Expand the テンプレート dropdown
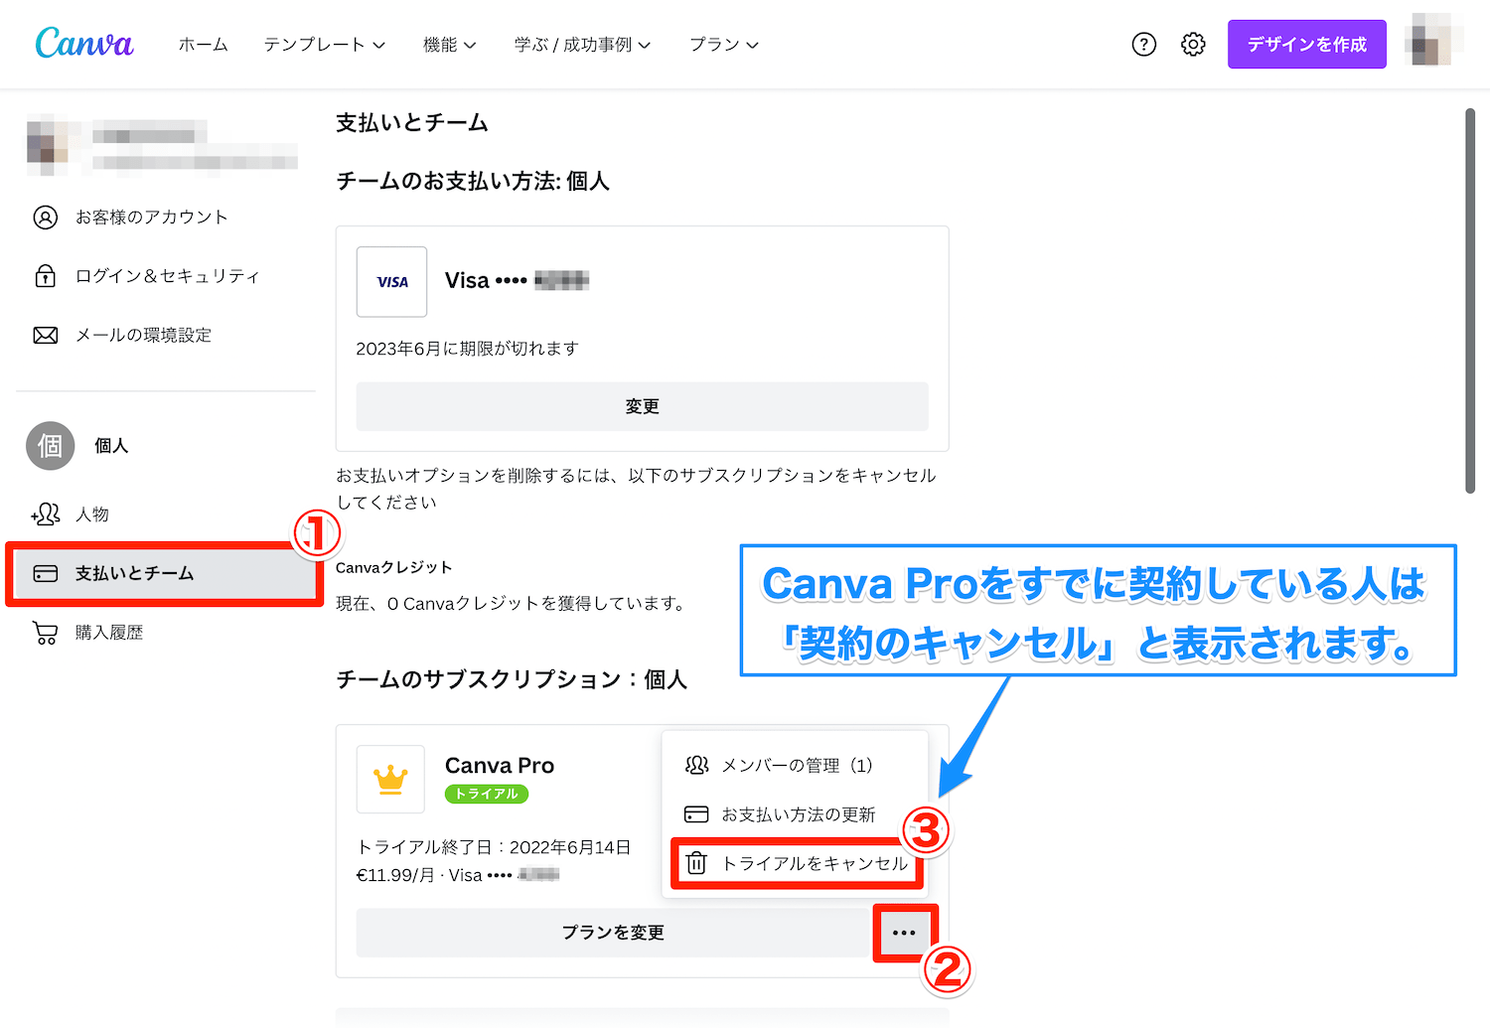 pos(324,45)
